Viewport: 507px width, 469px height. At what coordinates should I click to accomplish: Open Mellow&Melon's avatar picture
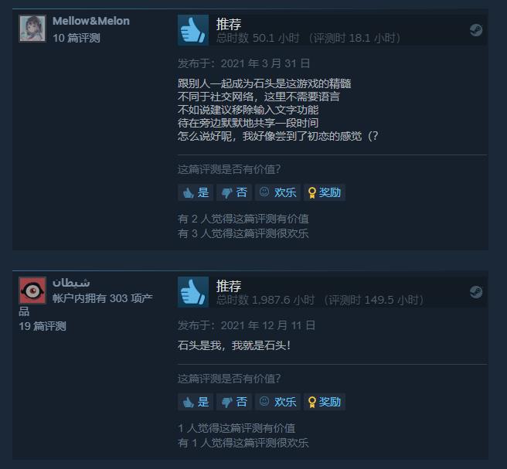pyautogui.click(x=32, y=29)
